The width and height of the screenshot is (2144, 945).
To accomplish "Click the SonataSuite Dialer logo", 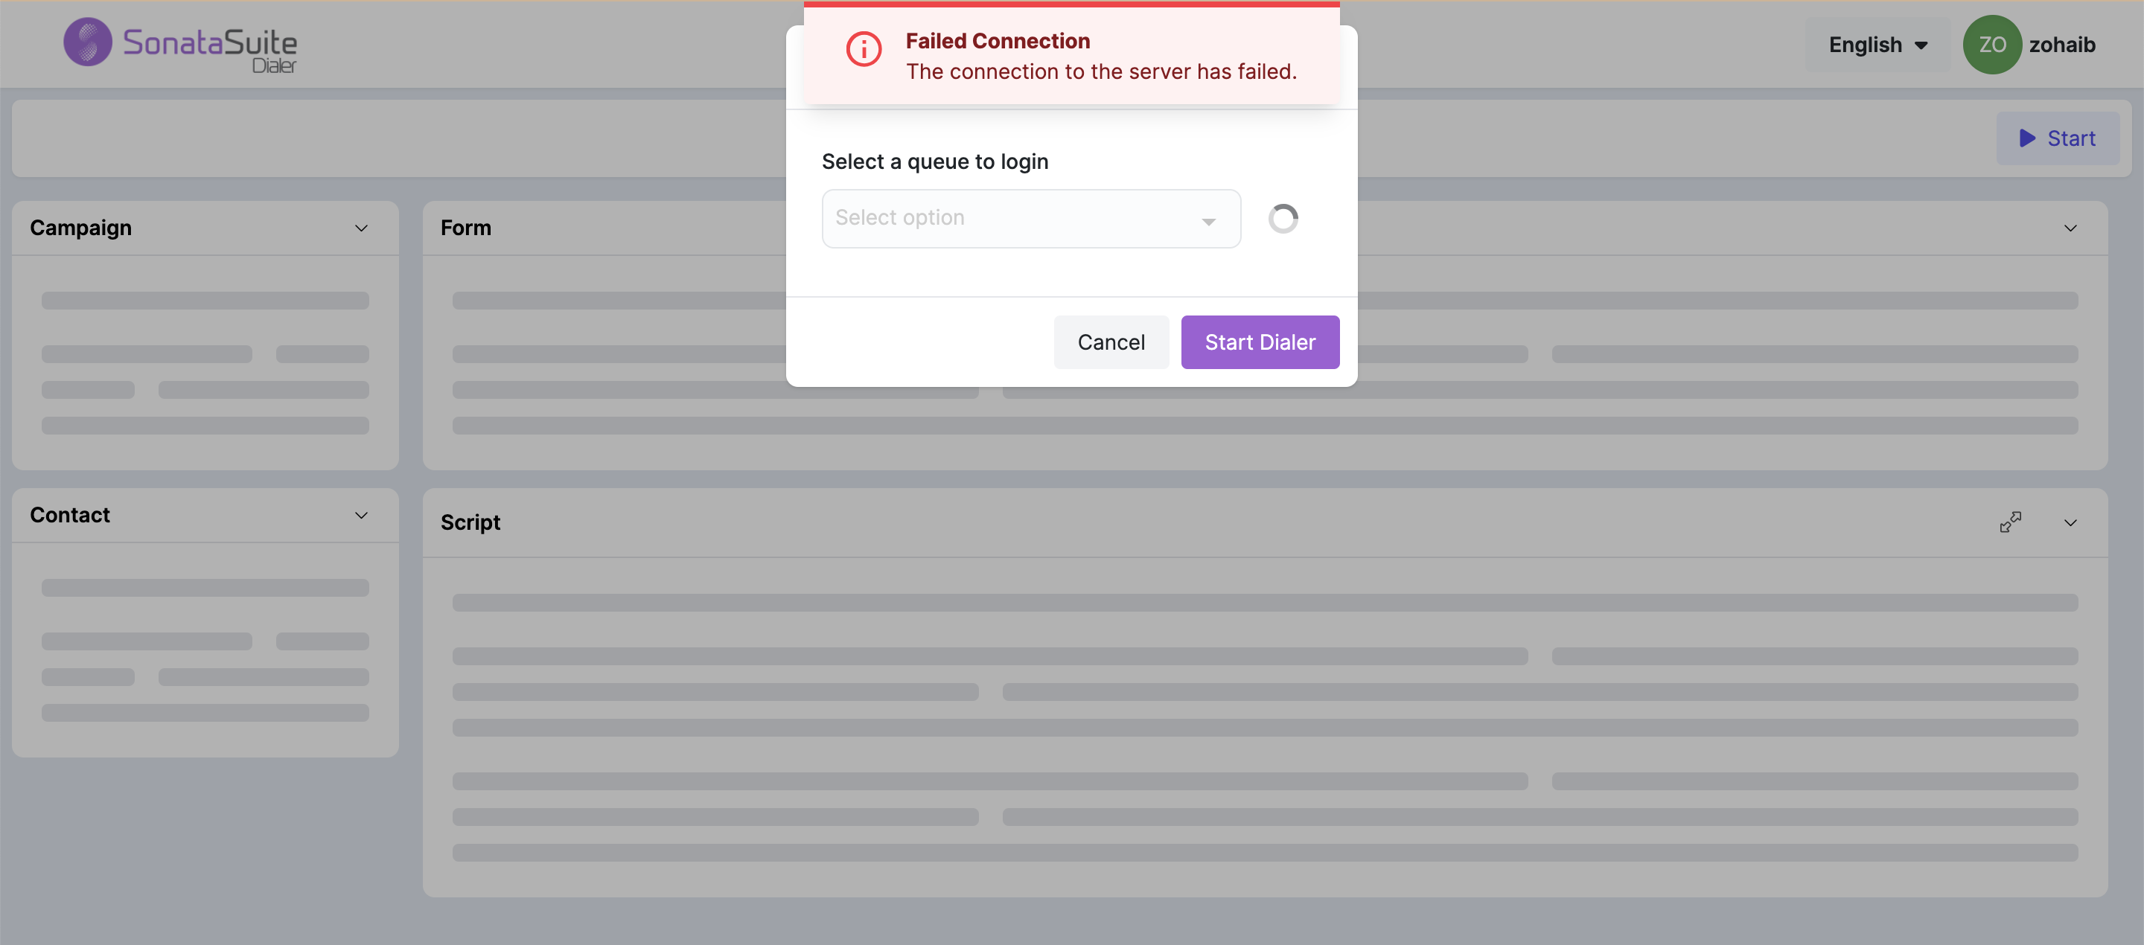I will tap(179, 44).
